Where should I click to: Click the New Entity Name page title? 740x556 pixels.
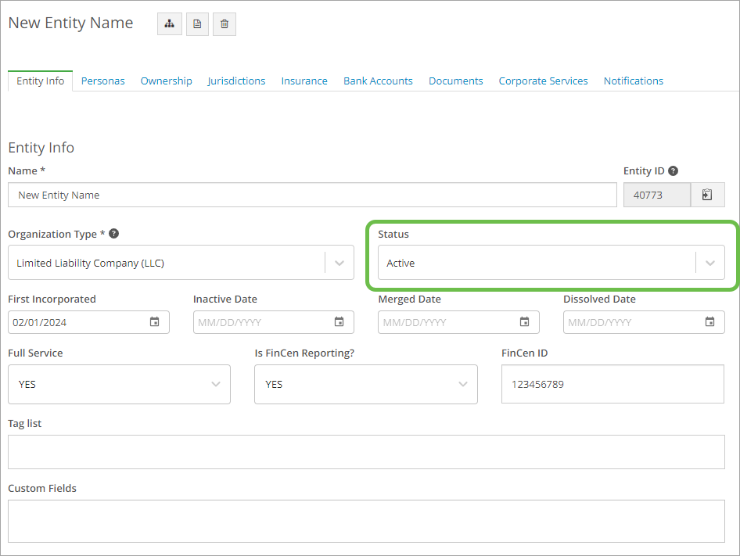click(70, 23)
